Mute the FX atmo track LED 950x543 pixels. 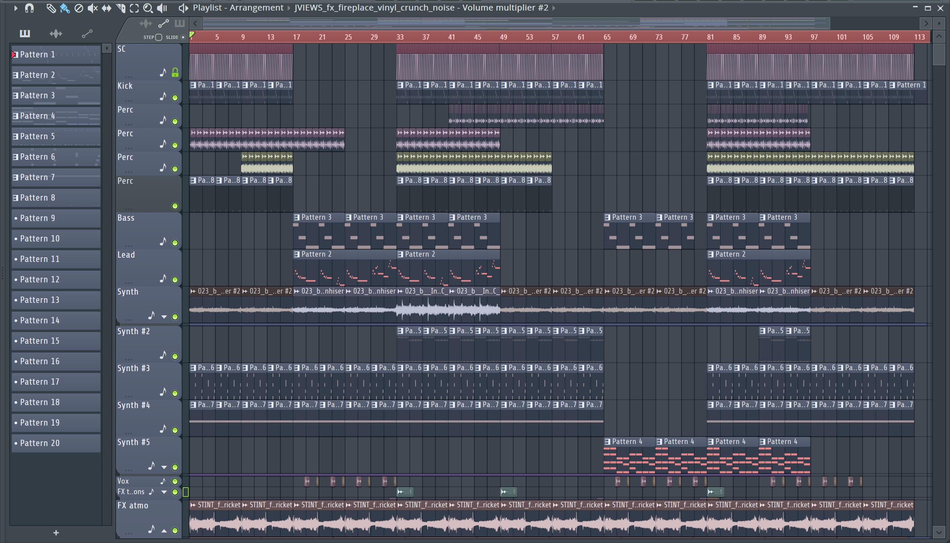coord(175,530)
